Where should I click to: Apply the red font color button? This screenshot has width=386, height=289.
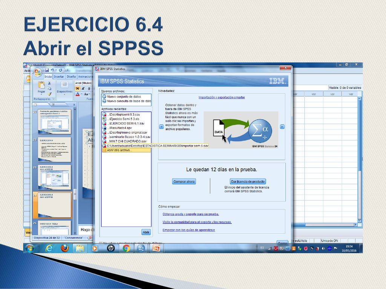point(78,94)
